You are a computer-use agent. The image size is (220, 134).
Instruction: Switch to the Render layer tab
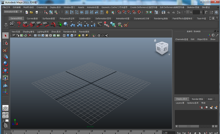tap(197, 99)
